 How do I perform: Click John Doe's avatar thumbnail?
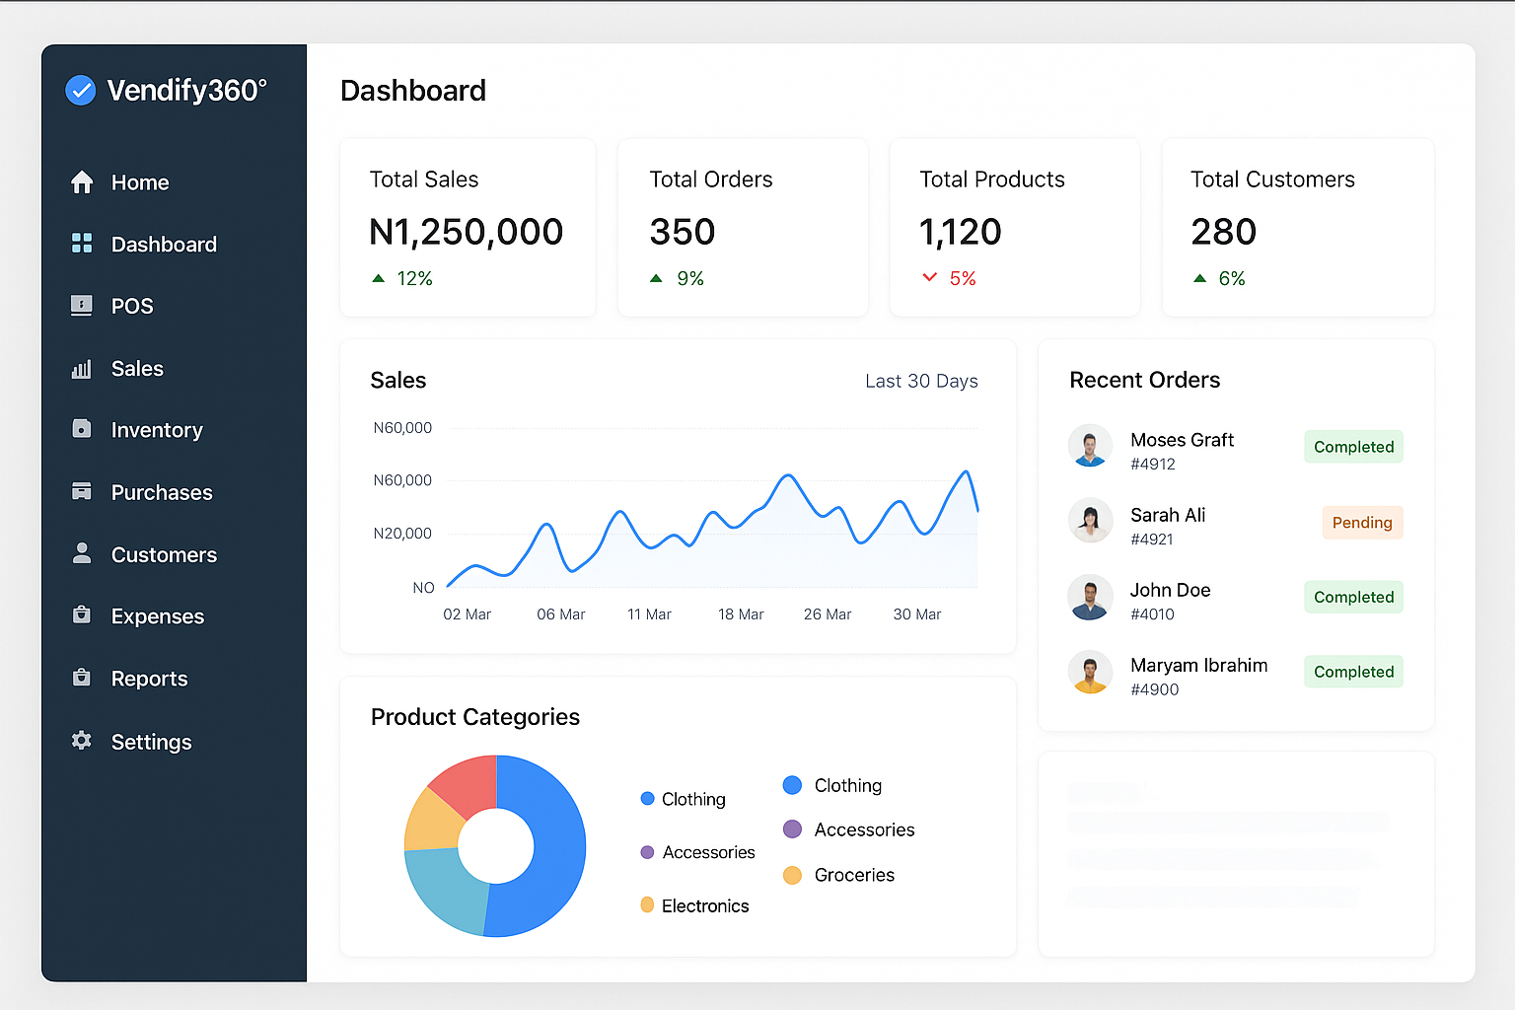coord(1090,598)
